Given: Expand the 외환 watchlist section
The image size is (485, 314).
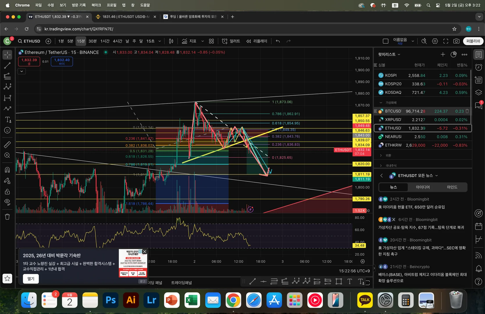Looking at the screenshot, I should 381,156.
